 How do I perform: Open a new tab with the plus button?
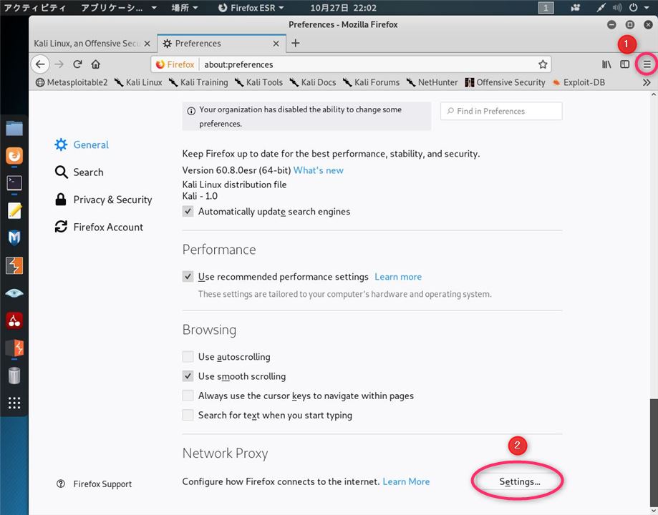(x=296, y=43)
